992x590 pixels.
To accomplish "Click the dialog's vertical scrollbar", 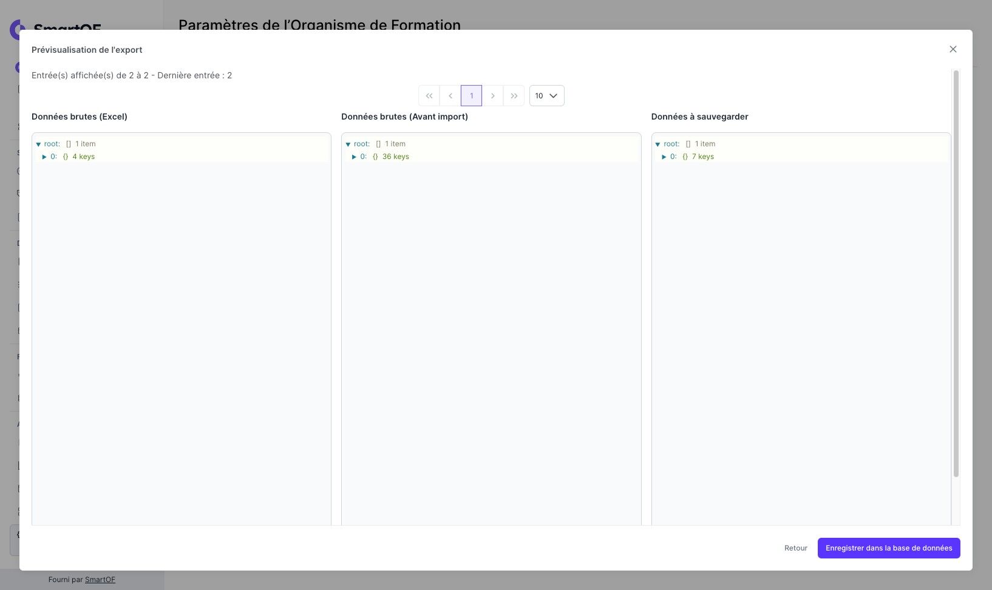I will pos(956,273).
